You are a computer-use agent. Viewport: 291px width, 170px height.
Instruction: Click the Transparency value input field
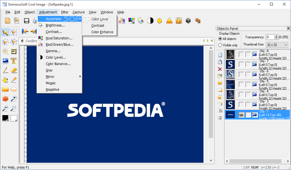tap(270, 37)
